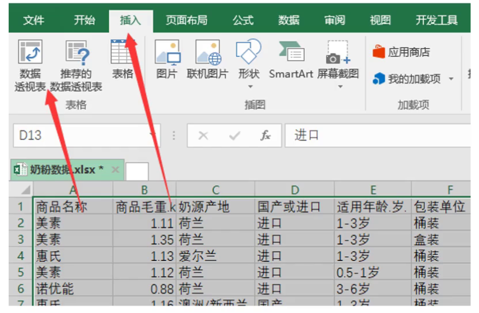Select column B header
The image size is (479, 313).
pyautogui.click(x=145, y=189)
